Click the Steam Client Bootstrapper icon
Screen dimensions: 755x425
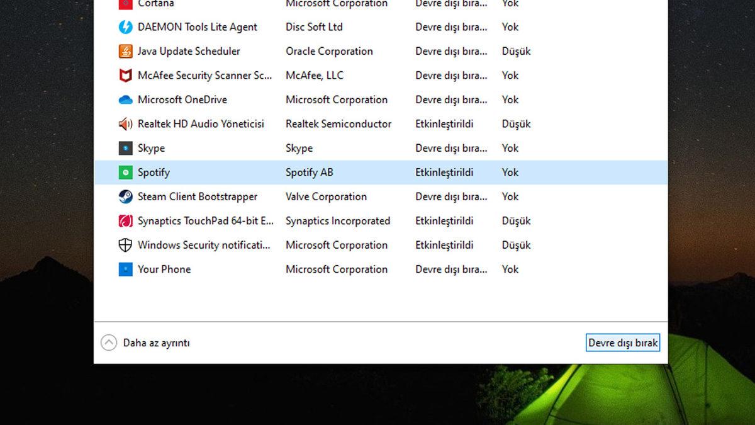[125, 196]
